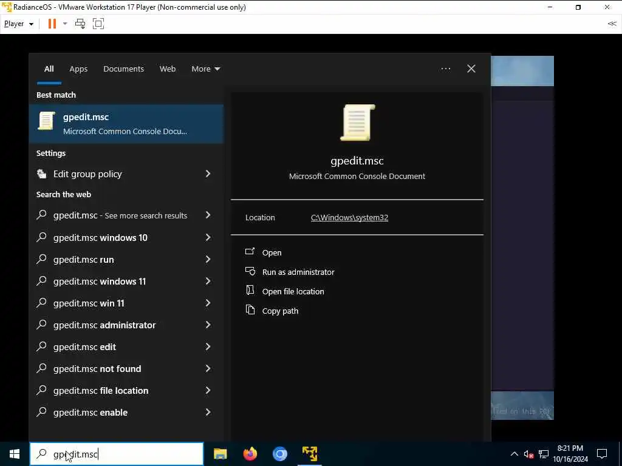The height and width of the screenshot is (466, 622).
Task: Switch to the All search tab
Action: [x=49, y=69]
